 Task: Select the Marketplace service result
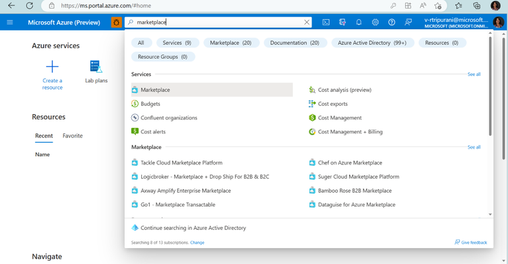tap(212, 90)
